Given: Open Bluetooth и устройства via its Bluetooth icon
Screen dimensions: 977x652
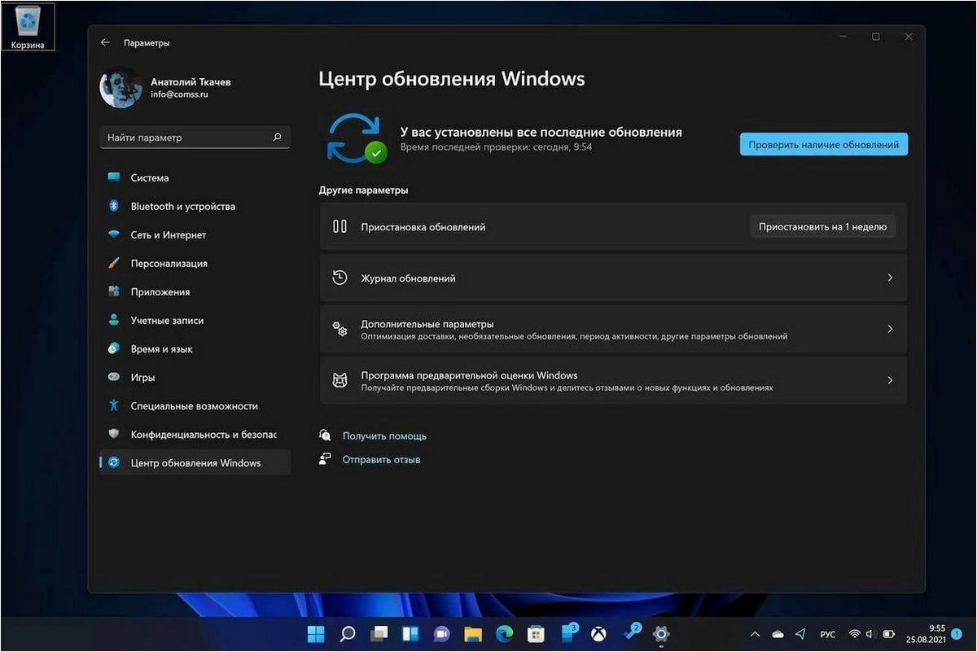Looking at the screenshot, I should [x=114, y=206].
